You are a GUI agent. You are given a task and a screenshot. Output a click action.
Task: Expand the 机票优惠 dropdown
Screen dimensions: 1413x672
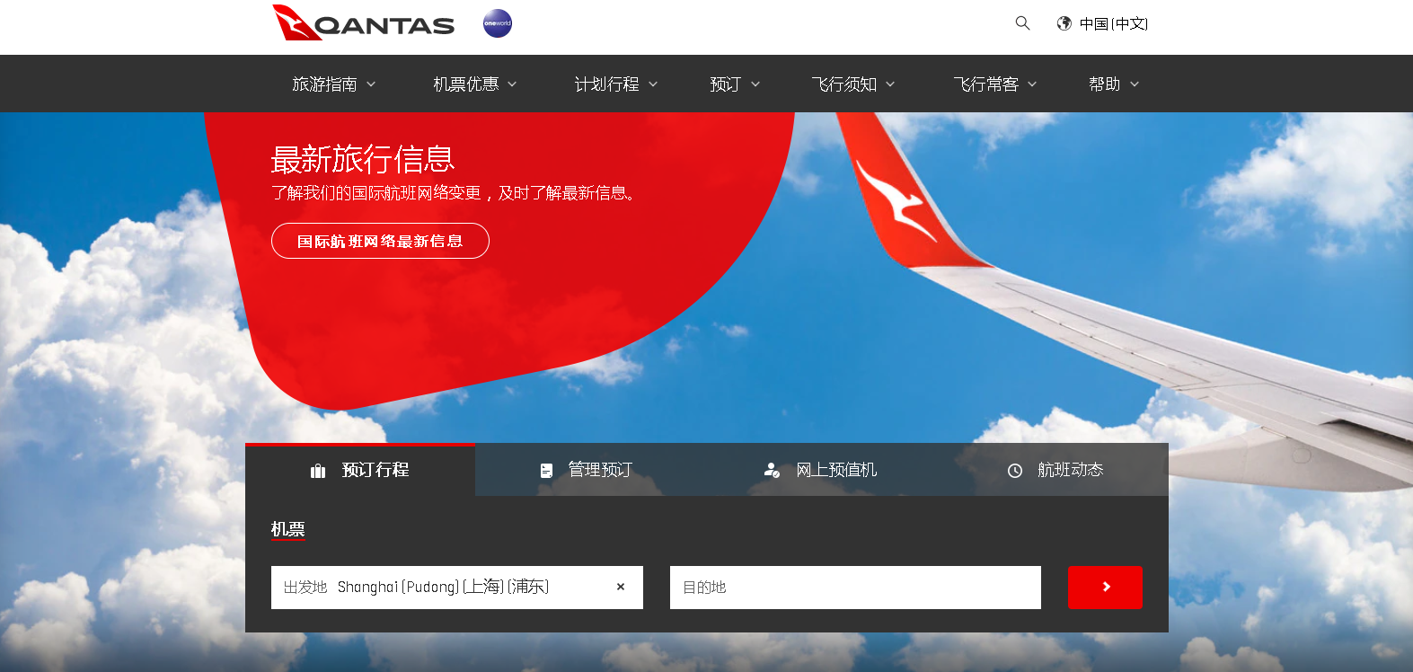[474, 84]
